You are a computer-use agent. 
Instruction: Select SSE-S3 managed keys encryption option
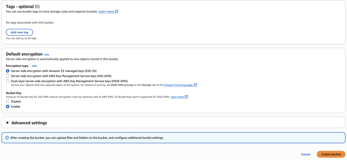pos(8,71)
